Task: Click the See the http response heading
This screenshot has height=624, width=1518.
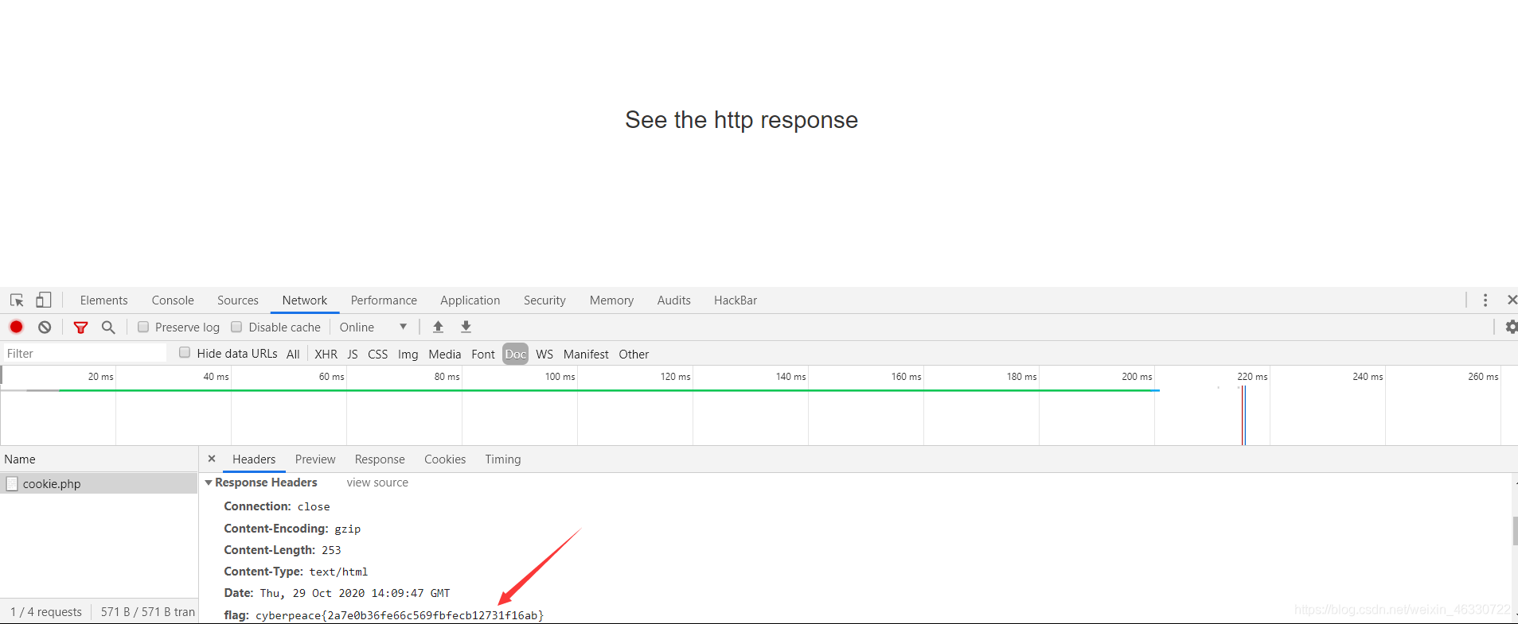Action: coord(741,120)
